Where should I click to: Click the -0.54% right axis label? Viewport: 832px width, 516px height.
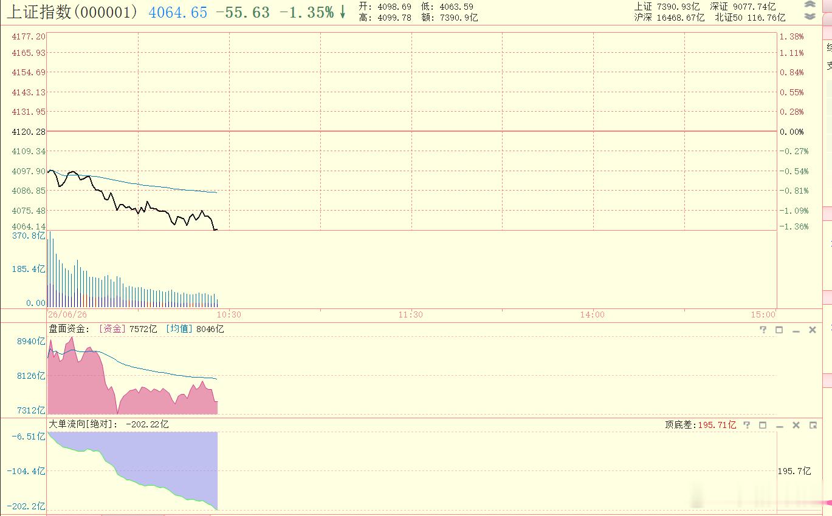point(794,171)
